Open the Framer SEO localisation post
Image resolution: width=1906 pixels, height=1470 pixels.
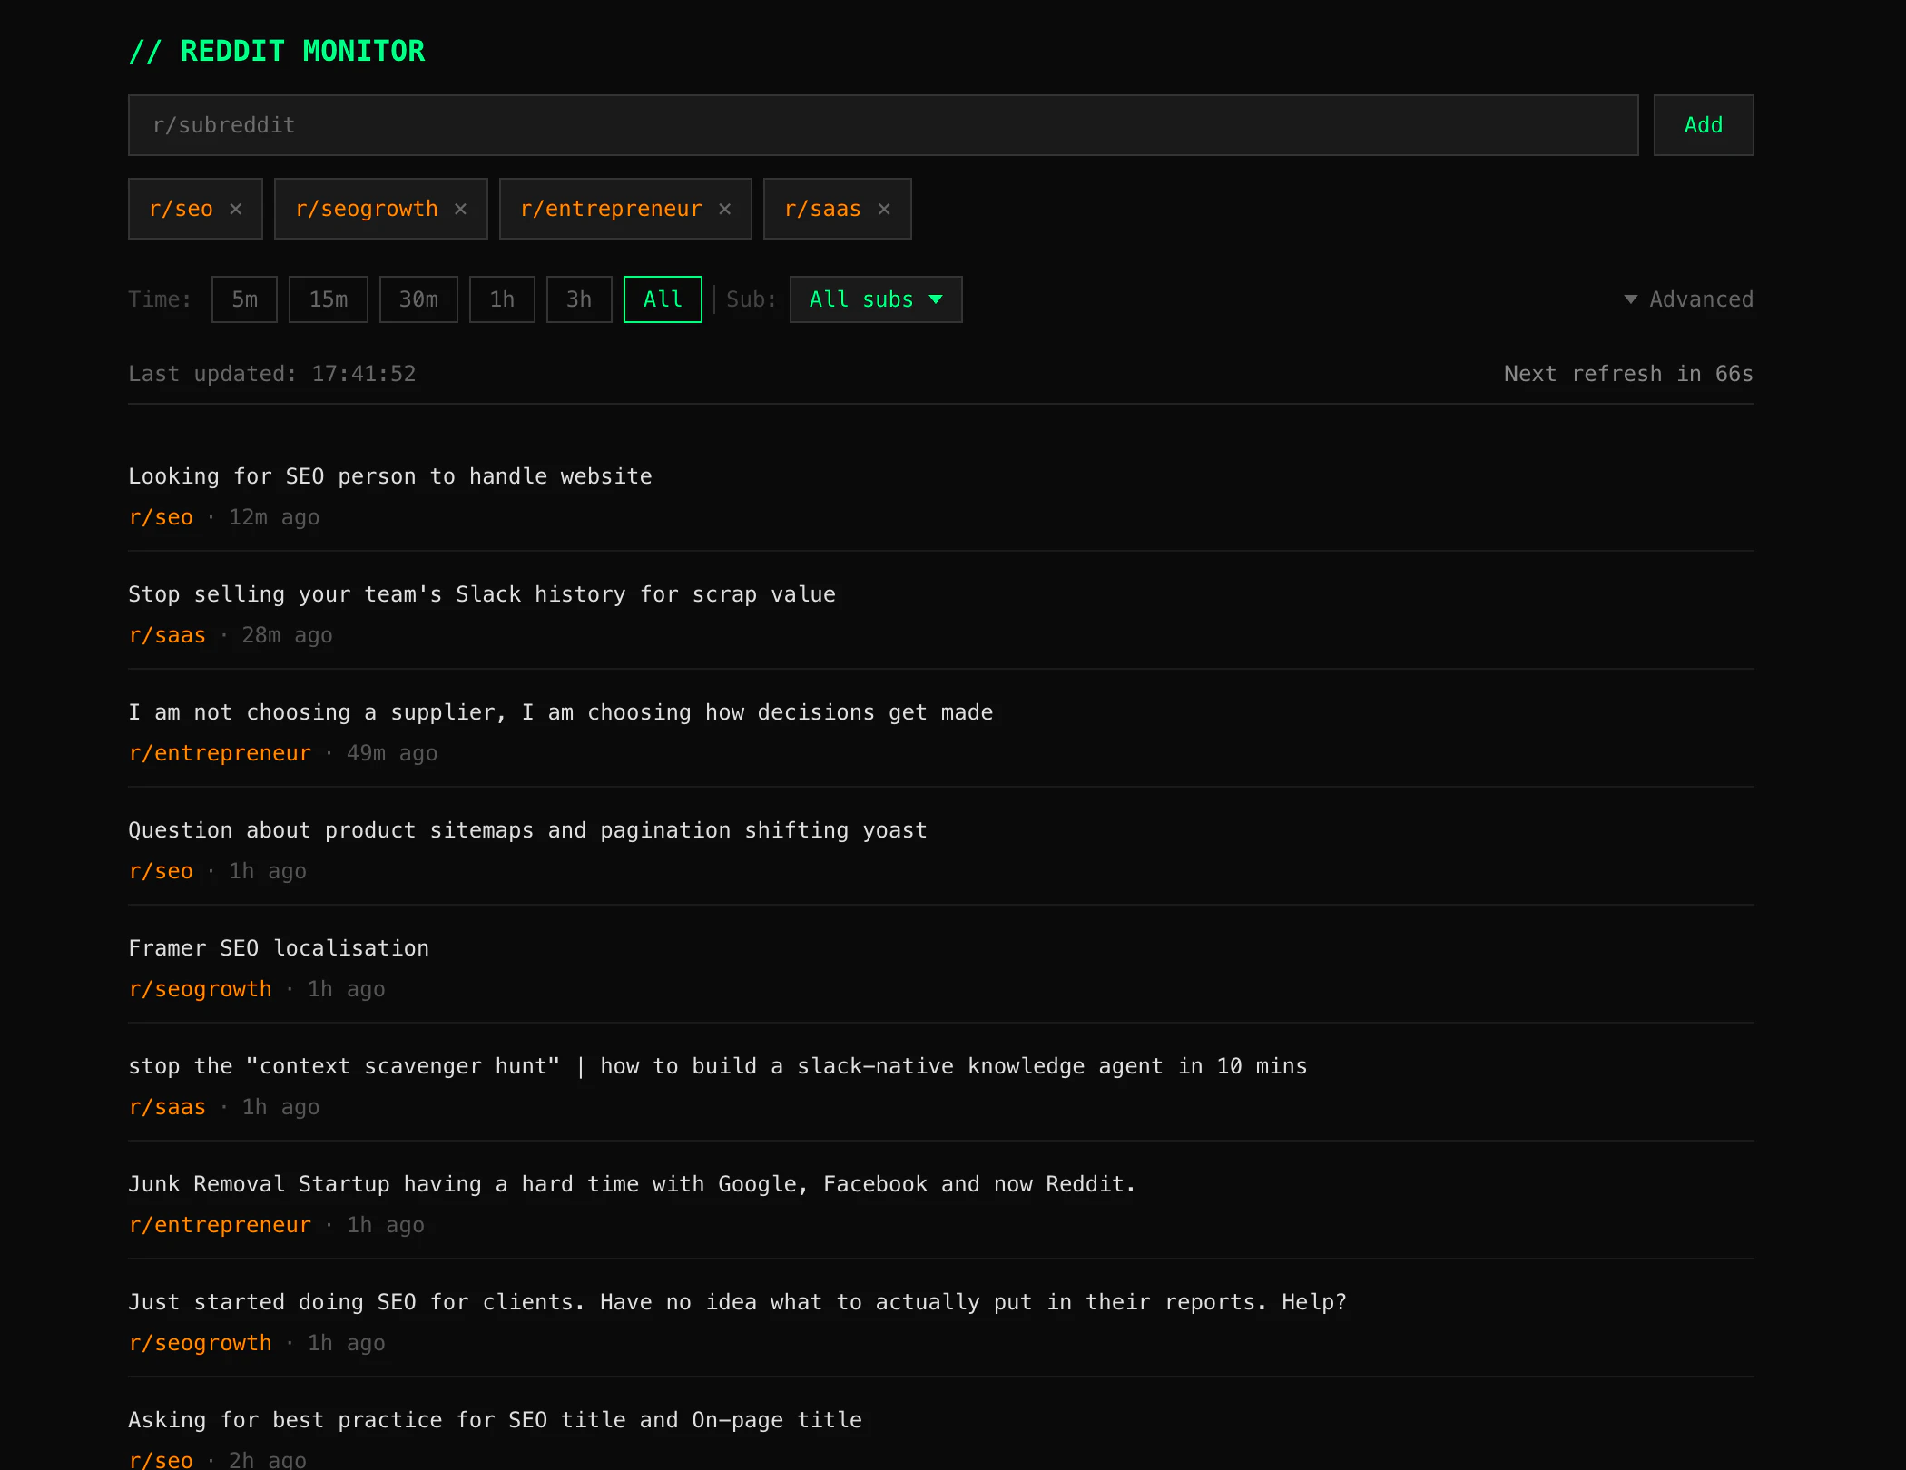[x=278, y=947]
